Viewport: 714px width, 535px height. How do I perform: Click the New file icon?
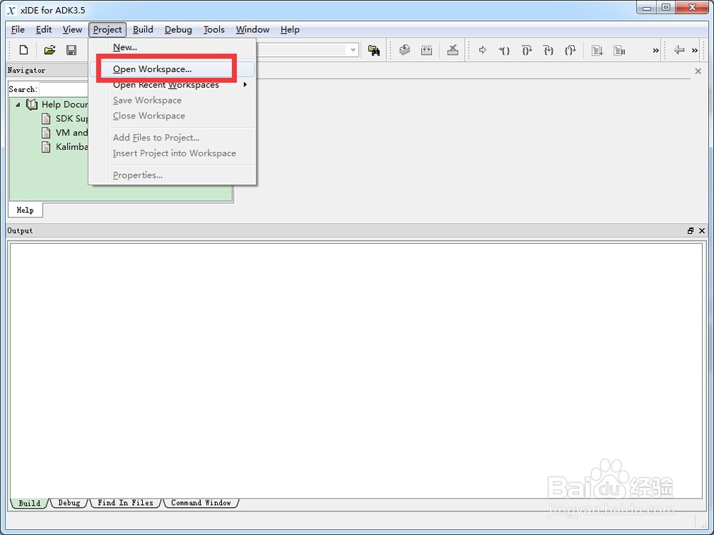pos(24,50)
